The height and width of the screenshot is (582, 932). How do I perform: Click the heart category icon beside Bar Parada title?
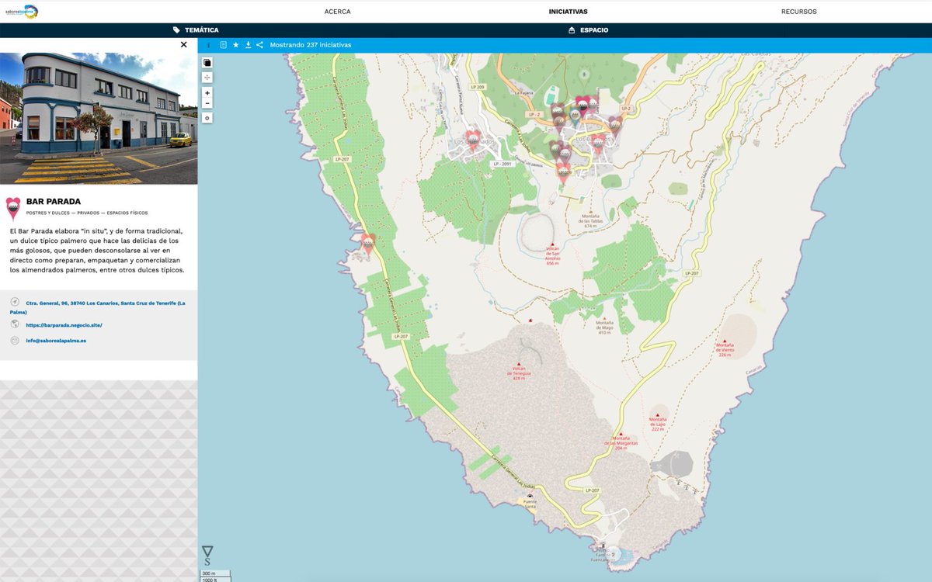point(13,208)
